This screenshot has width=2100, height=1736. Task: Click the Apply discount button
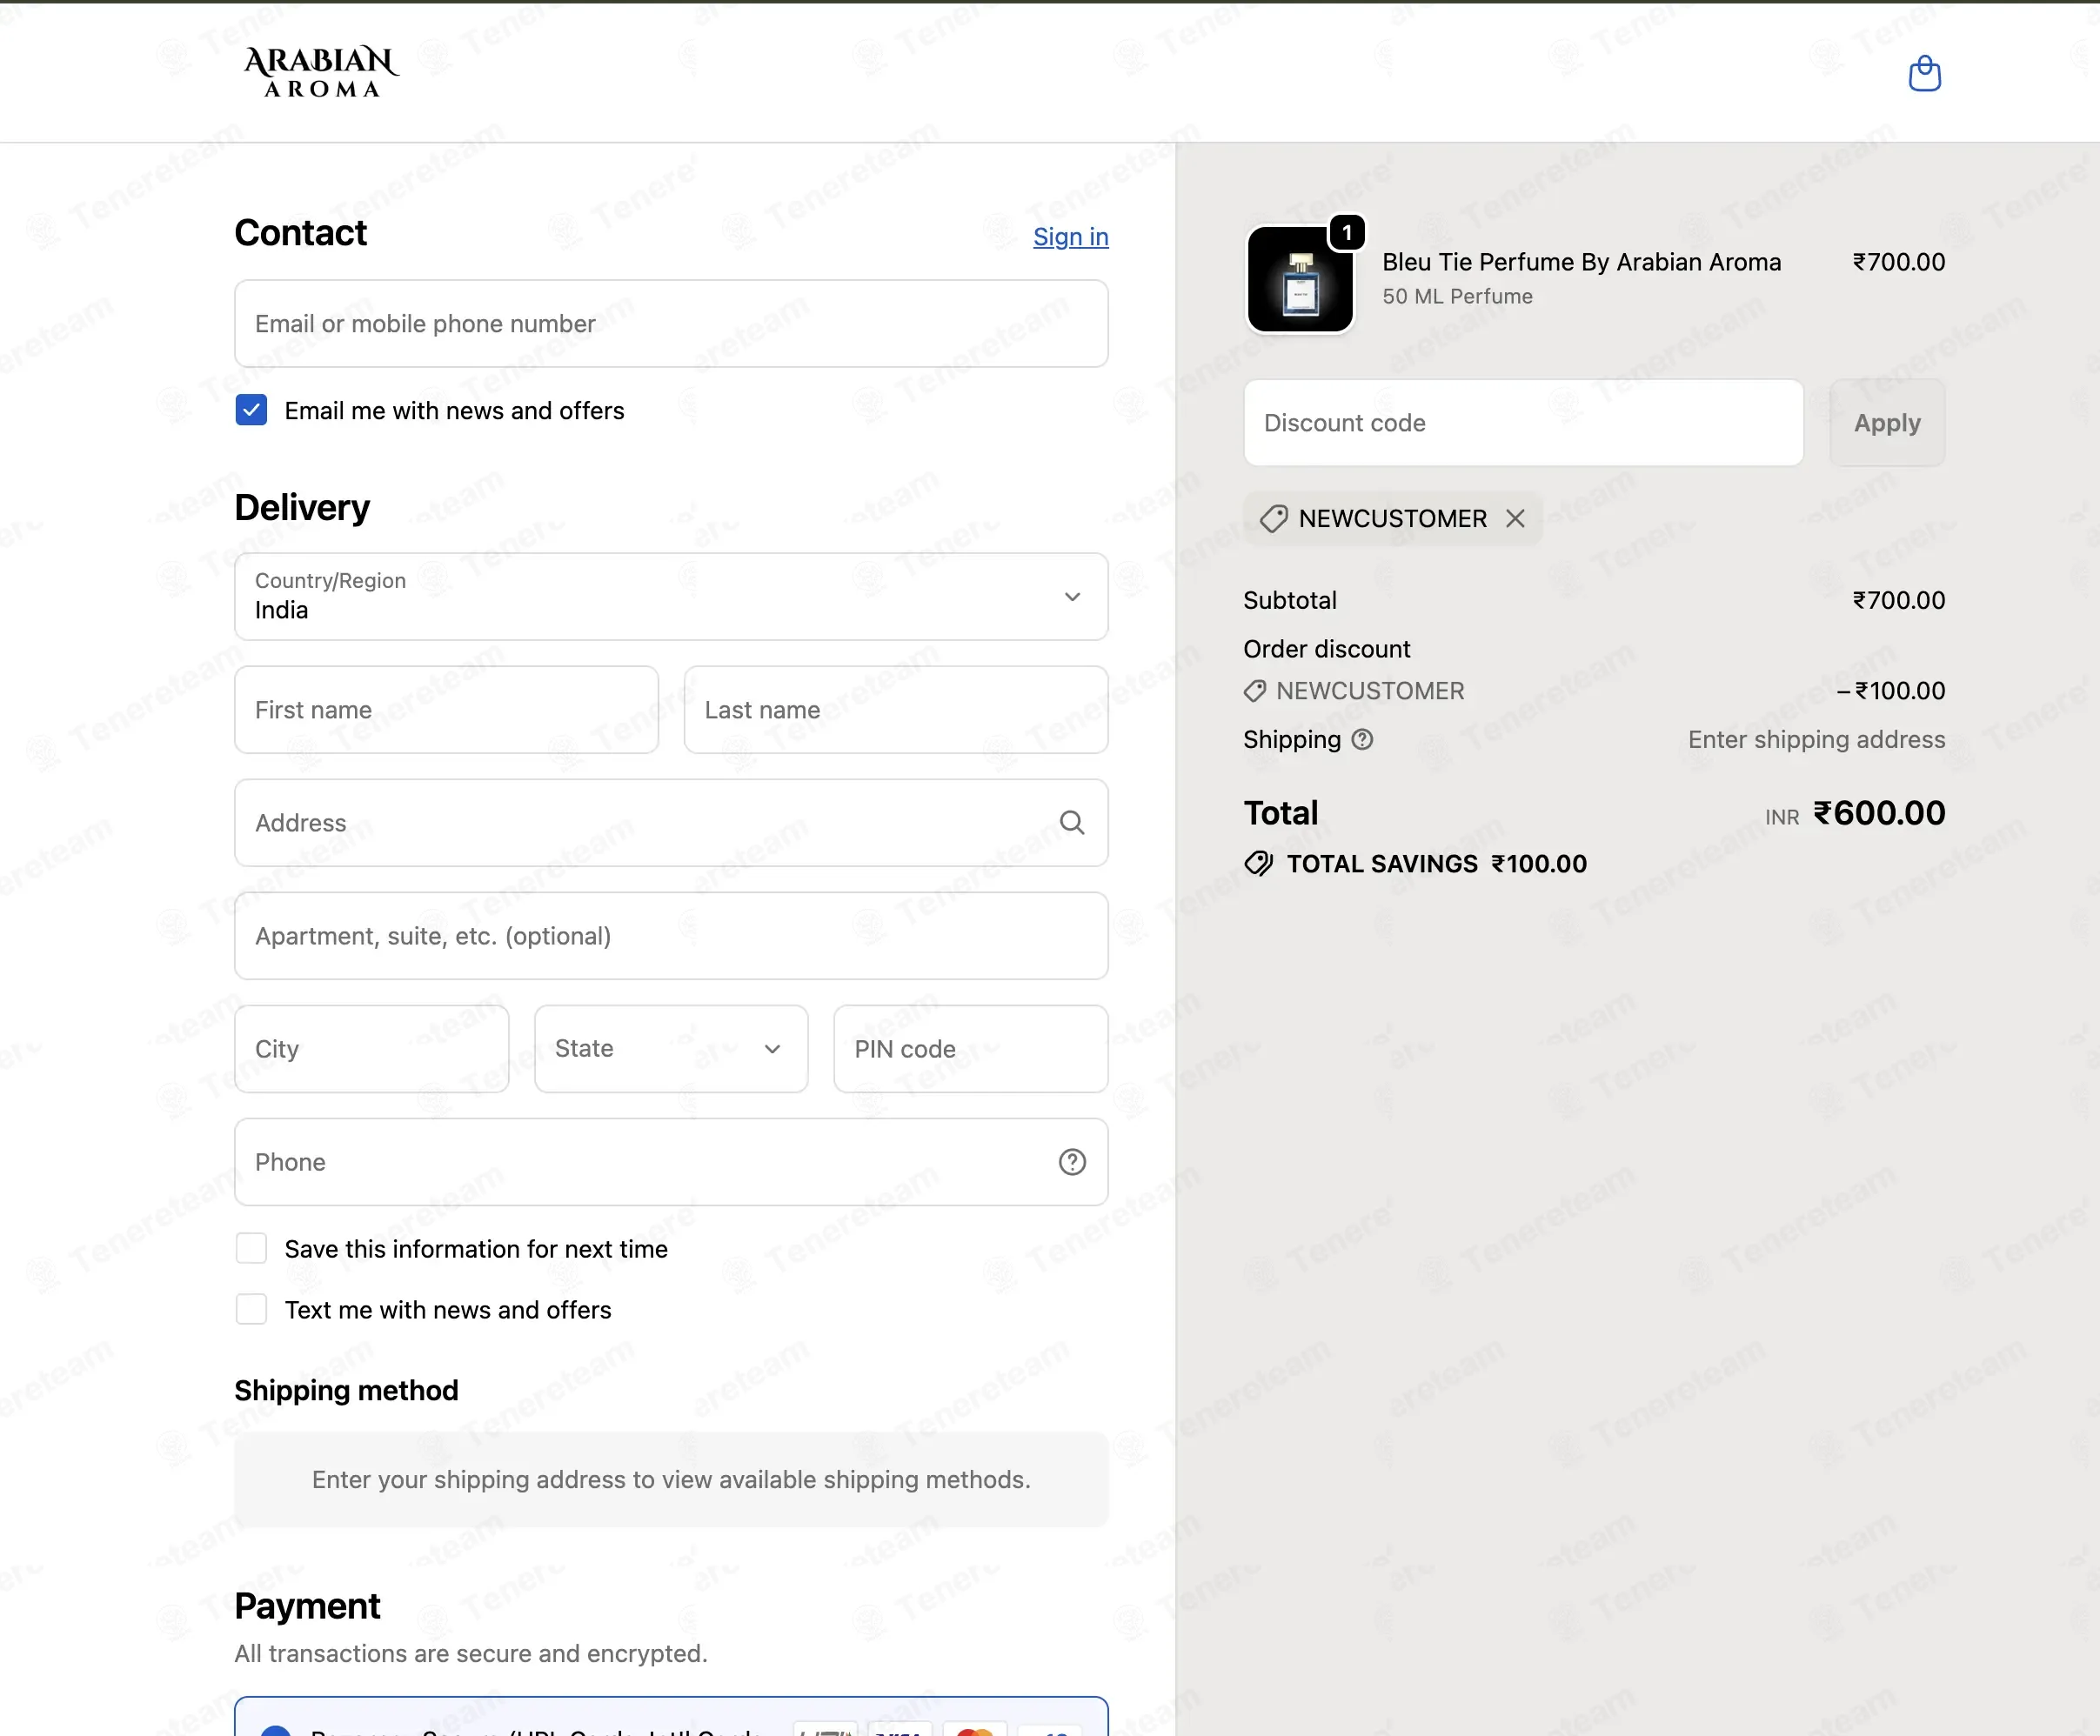coord(1887,422)
